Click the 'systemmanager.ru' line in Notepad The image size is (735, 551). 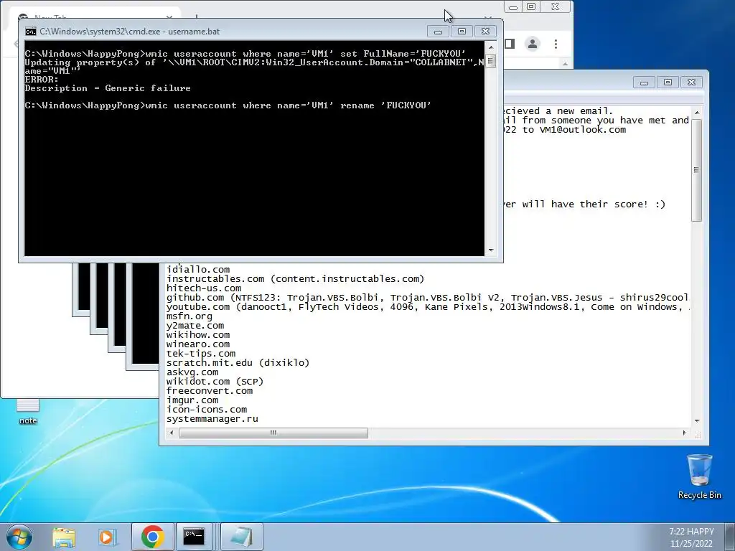(212, 419)
